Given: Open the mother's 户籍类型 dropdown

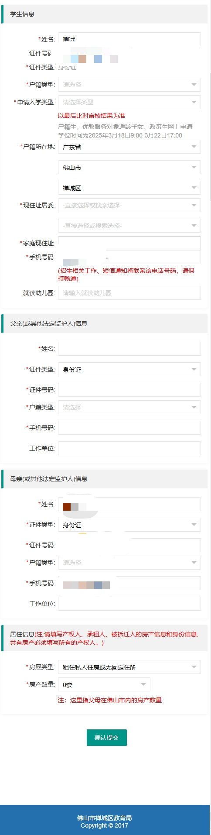Looking at the screenshot, I should [129, 563].
